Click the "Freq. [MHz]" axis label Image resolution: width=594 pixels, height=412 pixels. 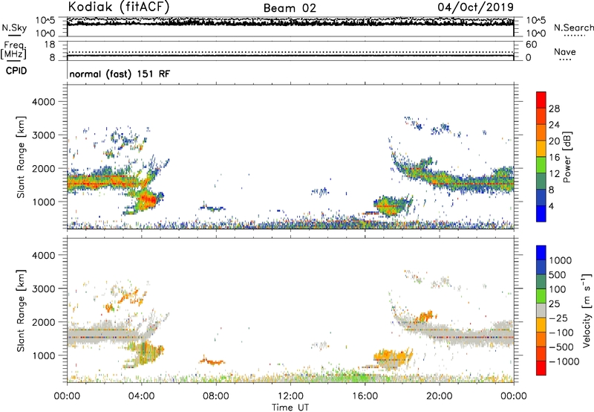[x=13, y=51]
